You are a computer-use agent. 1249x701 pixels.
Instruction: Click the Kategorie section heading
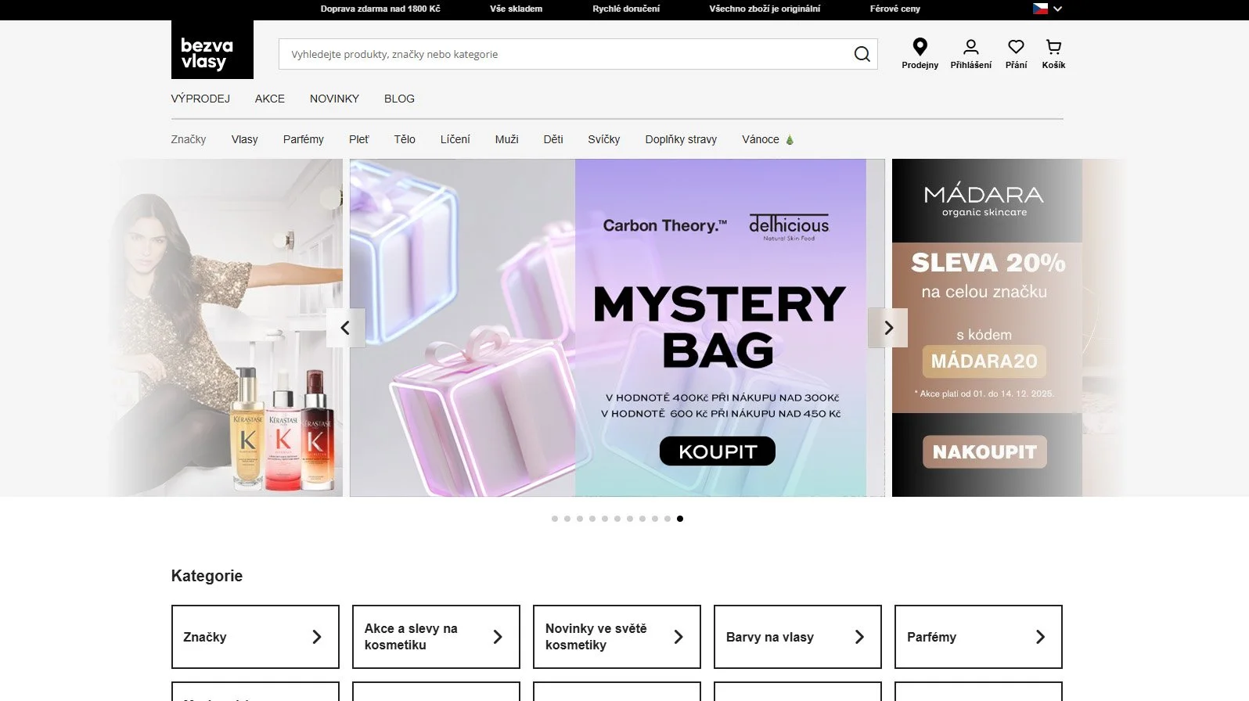click(207, 576)
